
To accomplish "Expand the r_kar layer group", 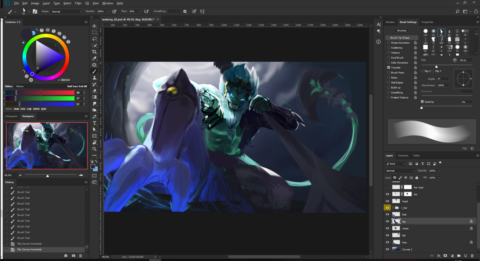I will click(393, 208).
